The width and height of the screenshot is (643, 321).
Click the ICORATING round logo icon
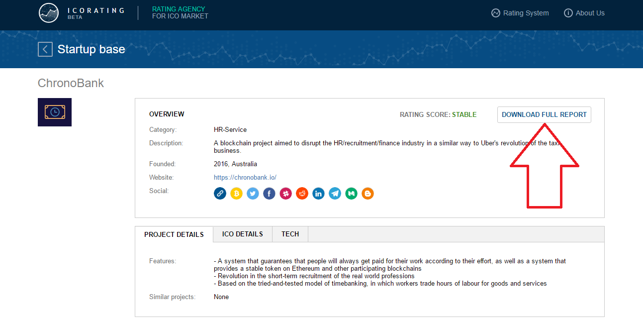[49, 13]
